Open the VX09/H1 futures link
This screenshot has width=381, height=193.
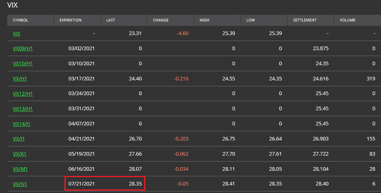(x=23, y=48)
